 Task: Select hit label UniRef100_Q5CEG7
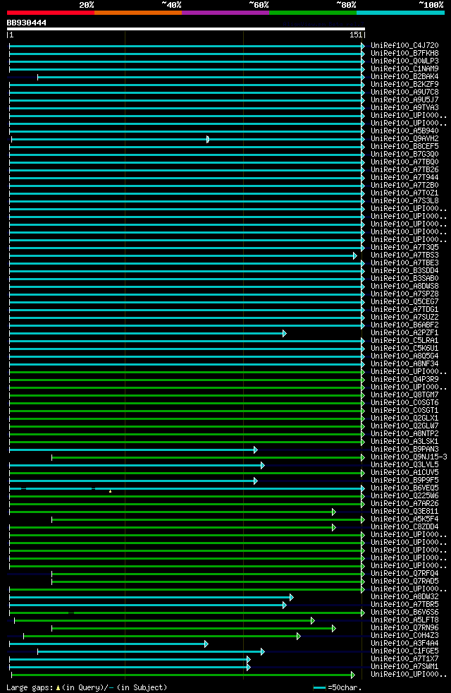(x=404, y=301)
